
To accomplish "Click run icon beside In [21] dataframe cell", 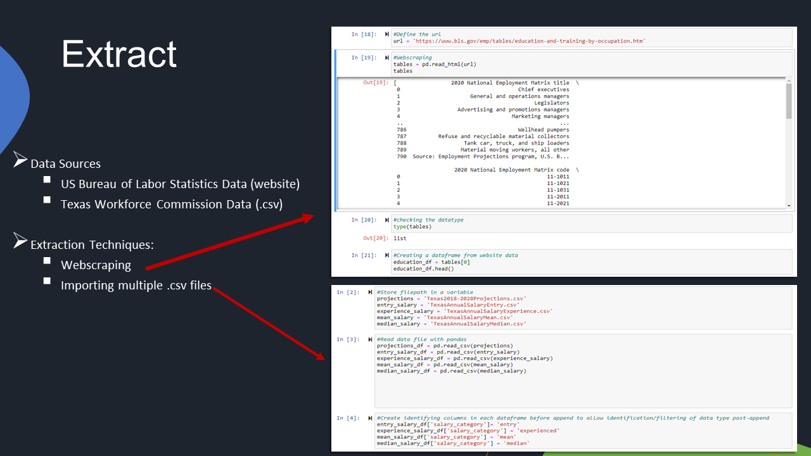I will pos(386,255).
